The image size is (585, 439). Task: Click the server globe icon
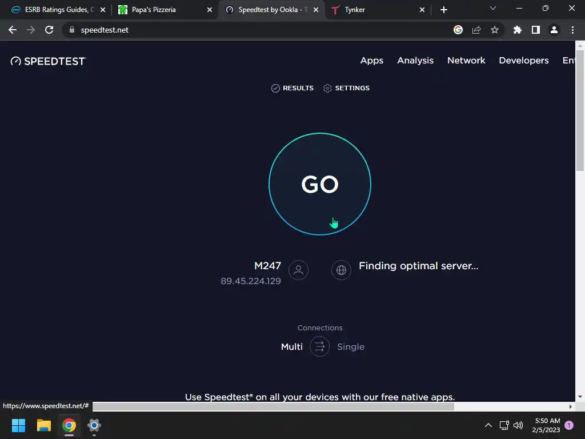point(342,270)
